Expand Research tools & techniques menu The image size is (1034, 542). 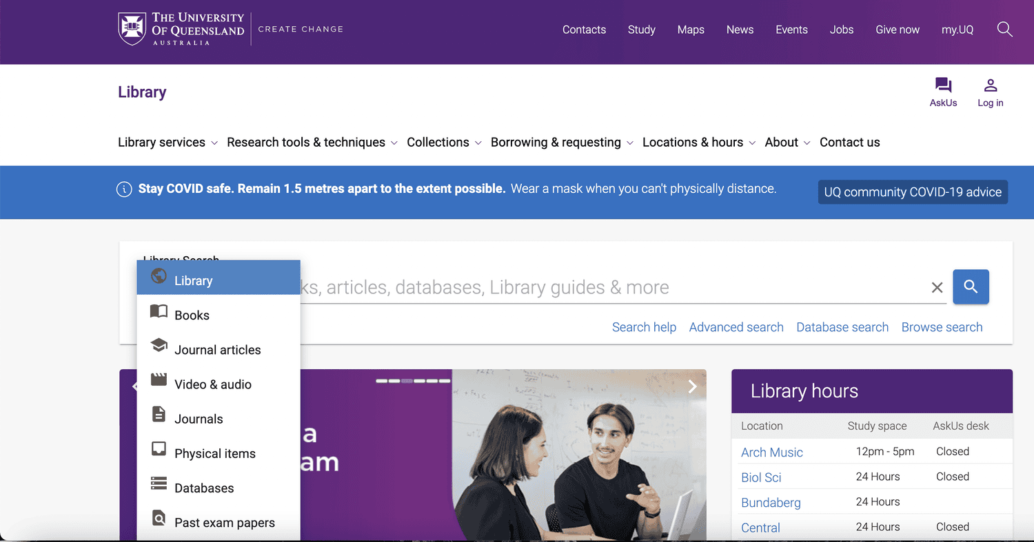click(312, 143)
